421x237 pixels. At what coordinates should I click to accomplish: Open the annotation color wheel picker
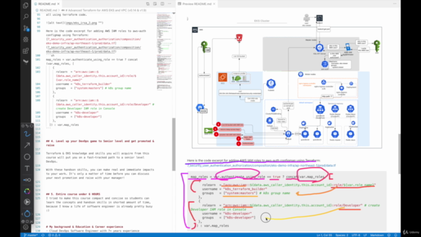[x=27, y=191]
